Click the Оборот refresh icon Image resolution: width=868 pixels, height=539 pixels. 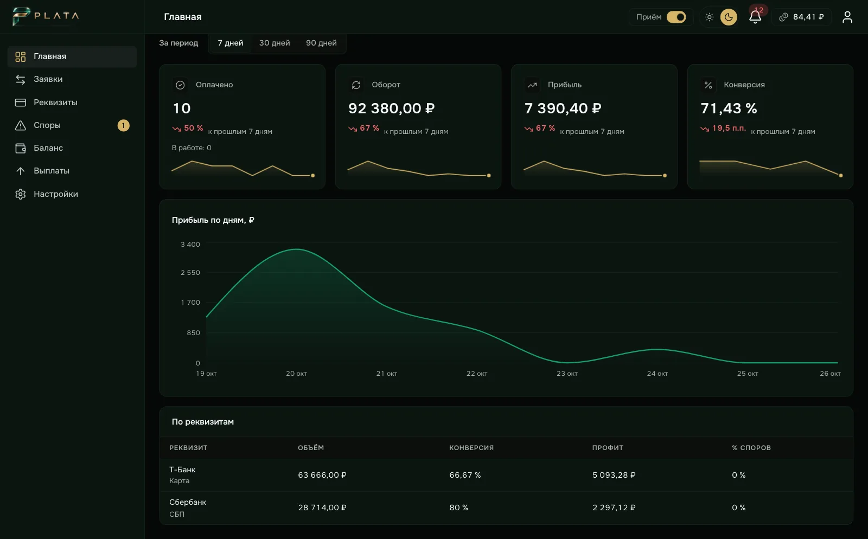[x=356, y=85]
